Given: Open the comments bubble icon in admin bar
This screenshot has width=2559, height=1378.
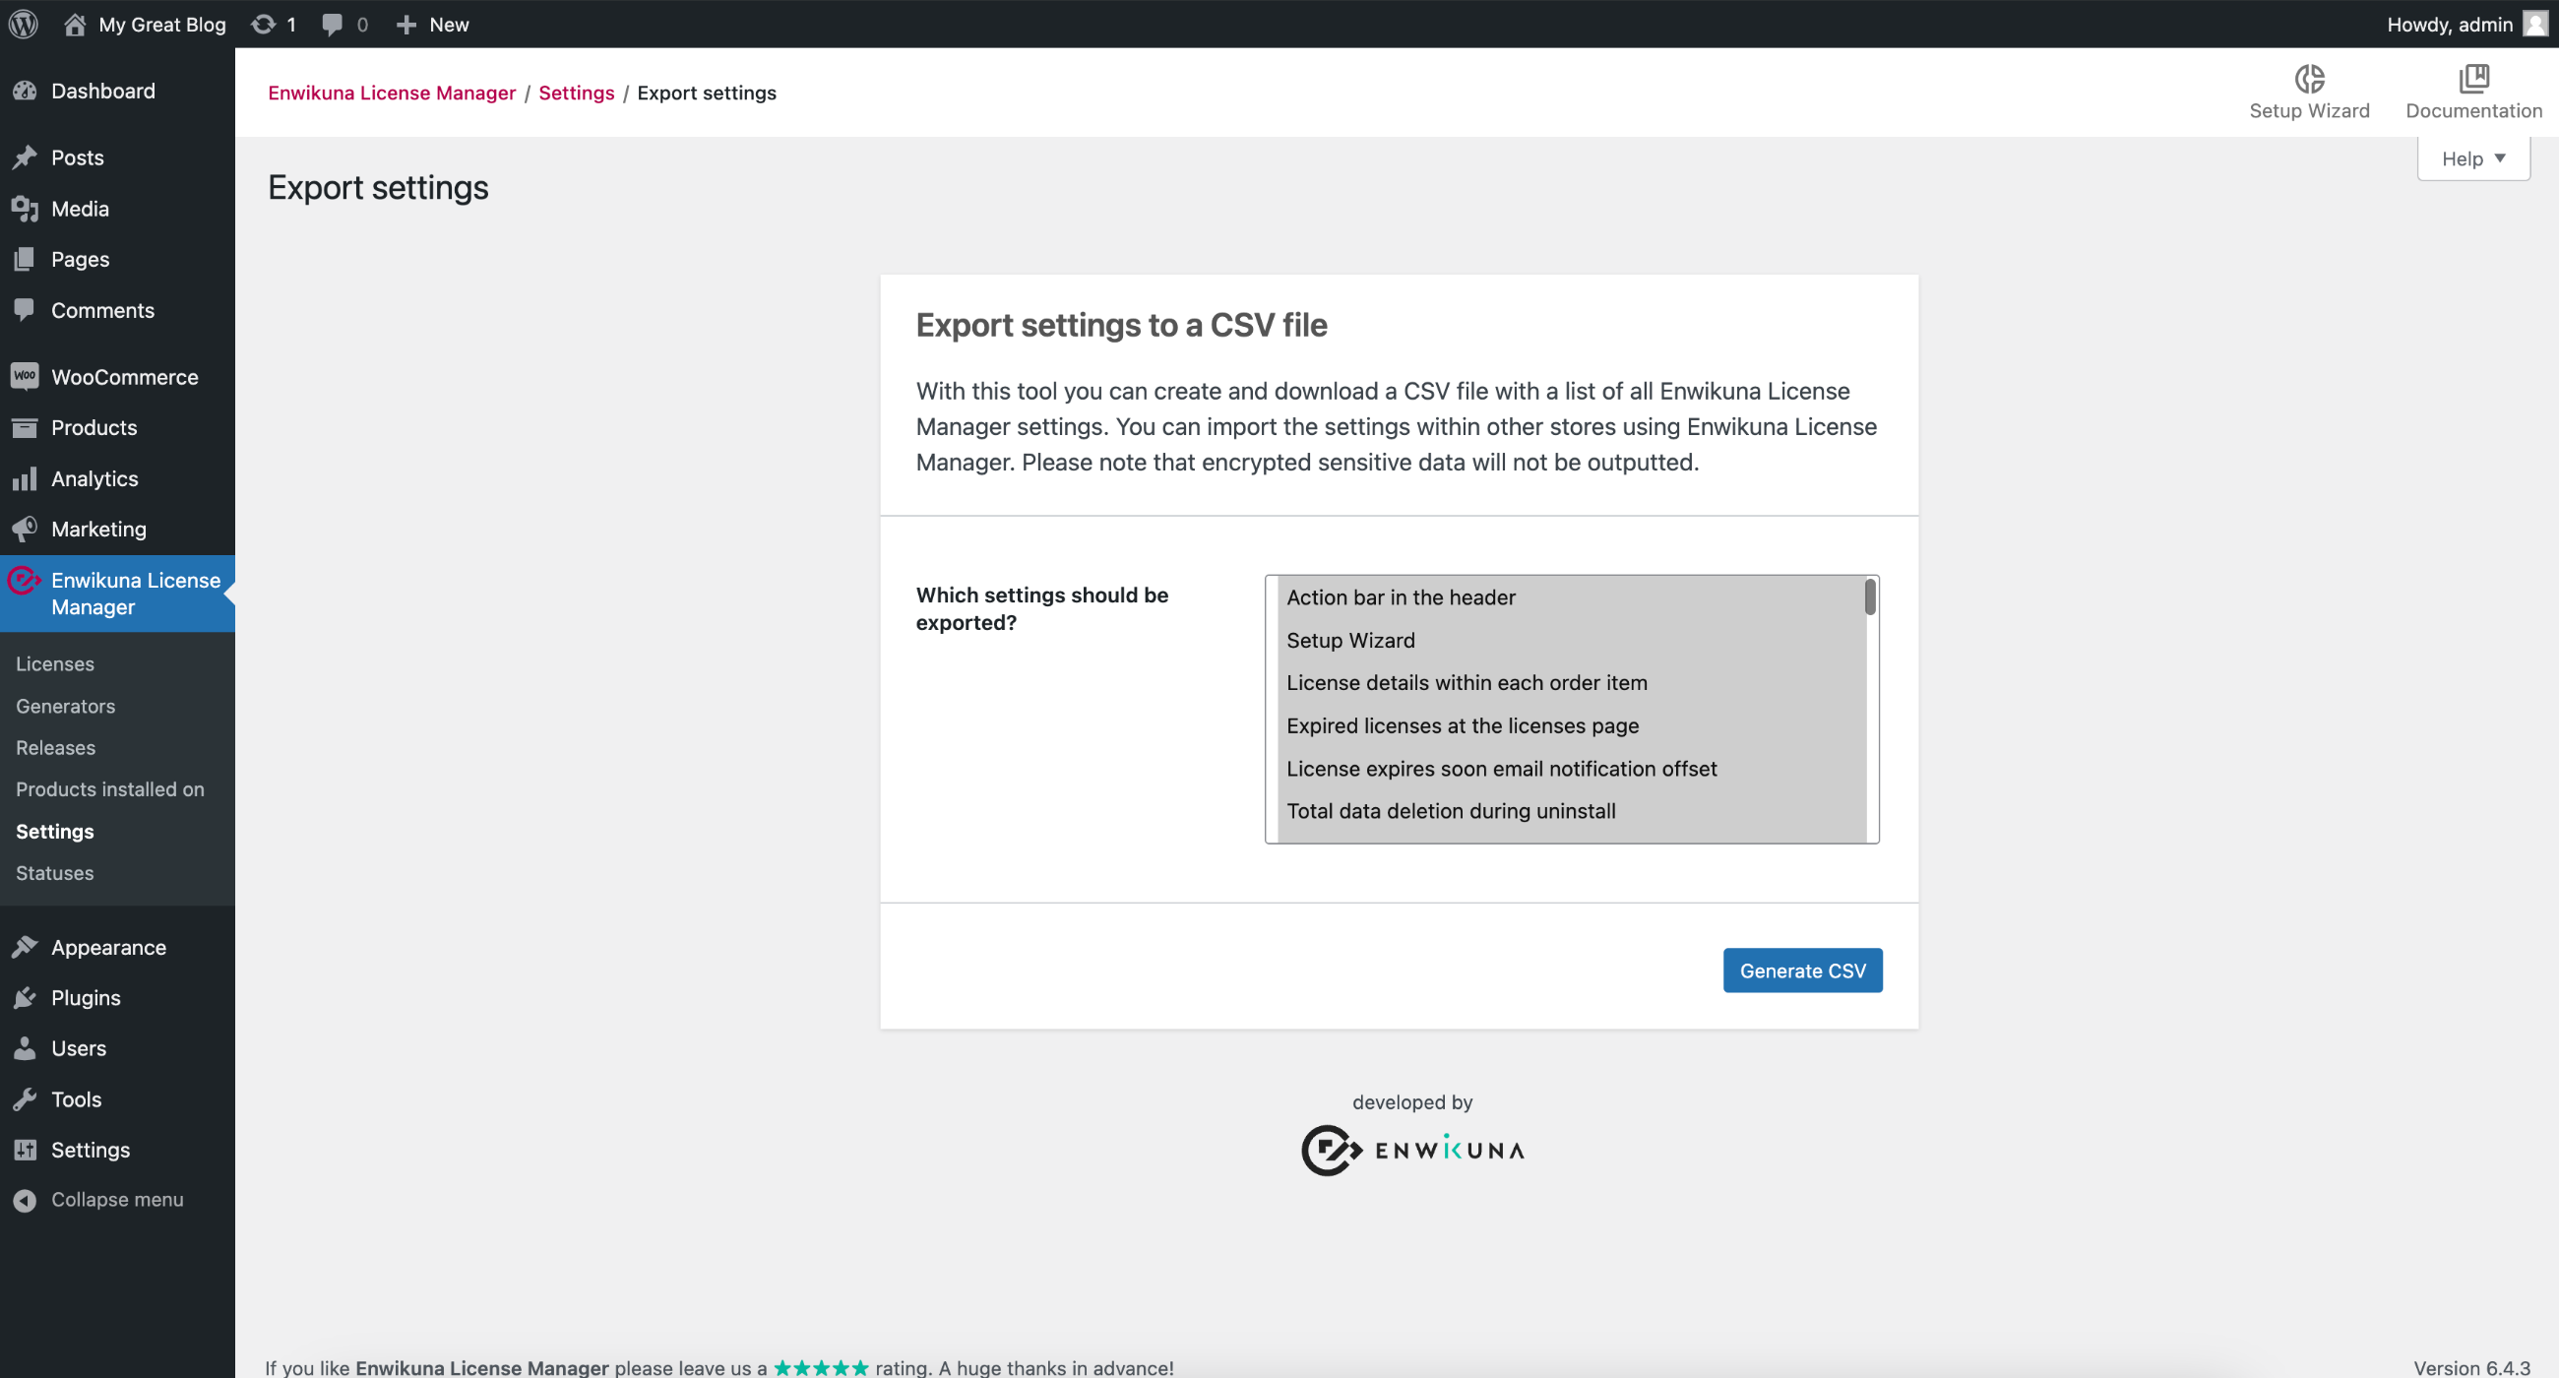Looking at the screenshot, I should click(333, 25).
